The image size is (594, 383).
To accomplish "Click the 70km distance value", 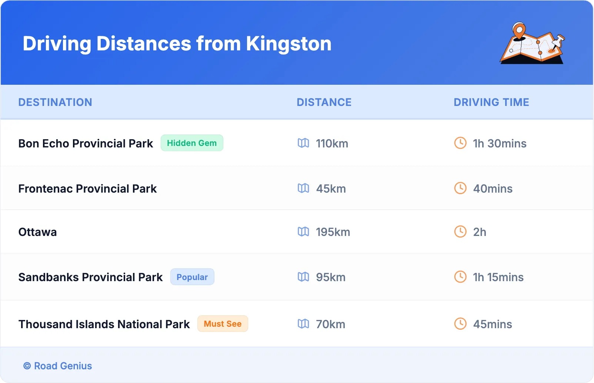I will [x=330, y=324].
